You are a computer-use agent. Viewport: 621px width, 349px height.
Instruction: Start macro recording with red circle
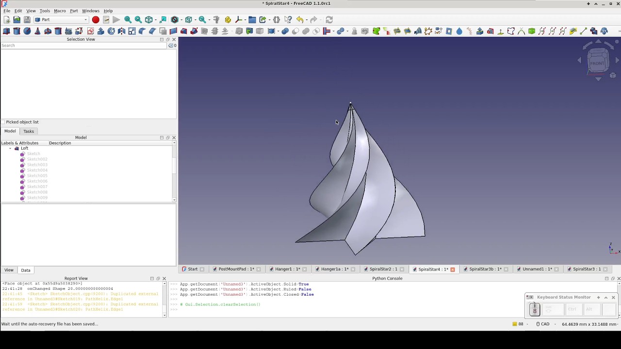96,19
